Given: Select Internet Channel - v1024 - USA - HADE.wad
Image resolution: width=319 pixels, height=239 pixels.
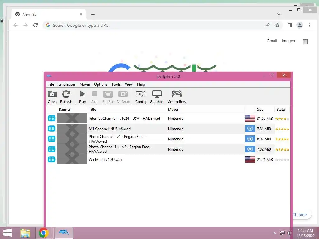Looking at the screenshot, I should [x=124, y=119].
